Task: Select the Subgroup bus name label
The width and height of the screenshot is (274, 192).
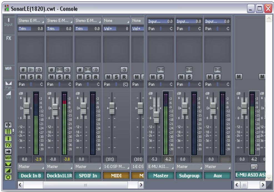Action: 189,175
